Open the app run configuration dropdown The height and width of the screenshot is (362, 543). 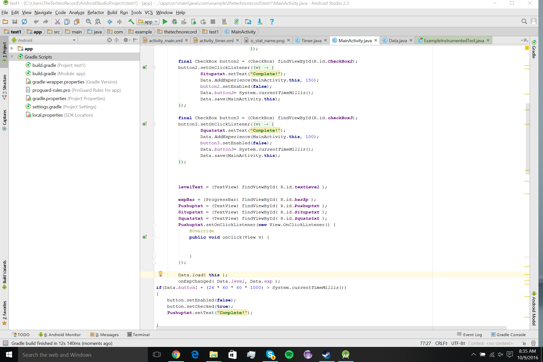click(x=148, y=22)
